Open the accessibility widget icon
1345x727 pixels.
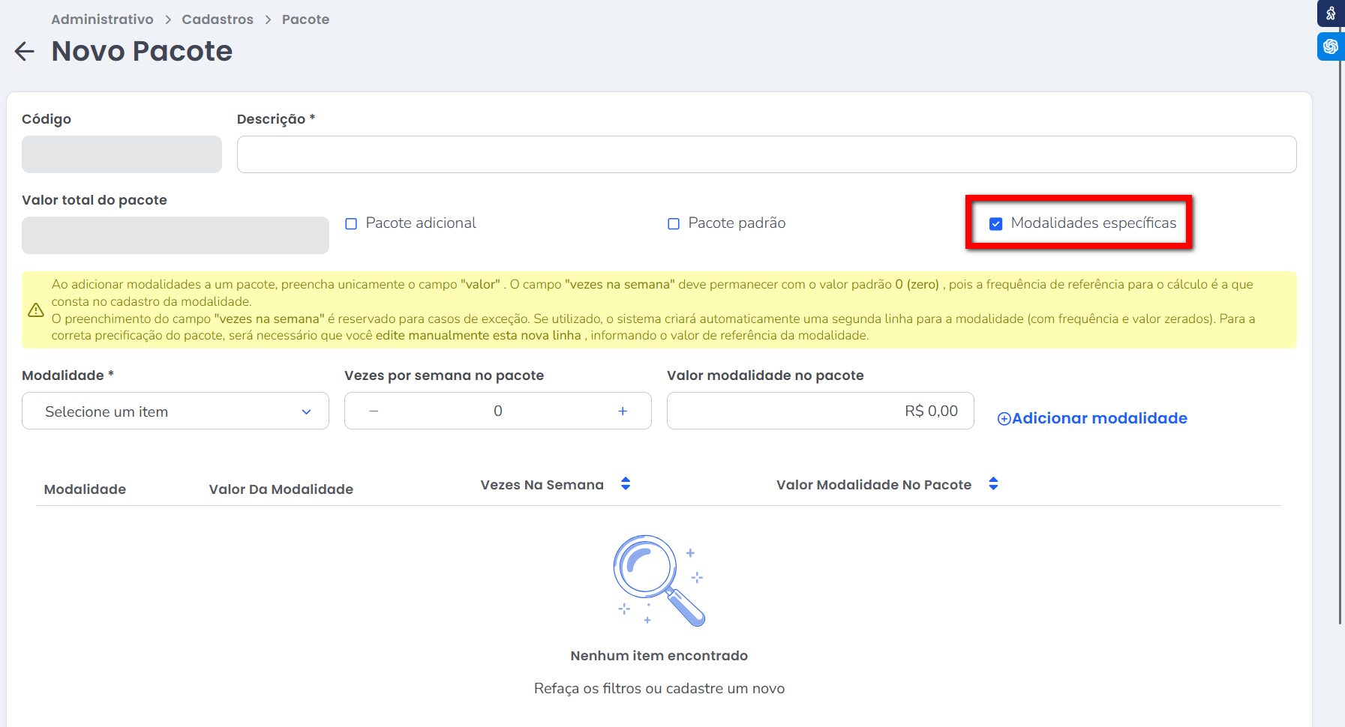pyautogui.click(x=1331, y=13)
